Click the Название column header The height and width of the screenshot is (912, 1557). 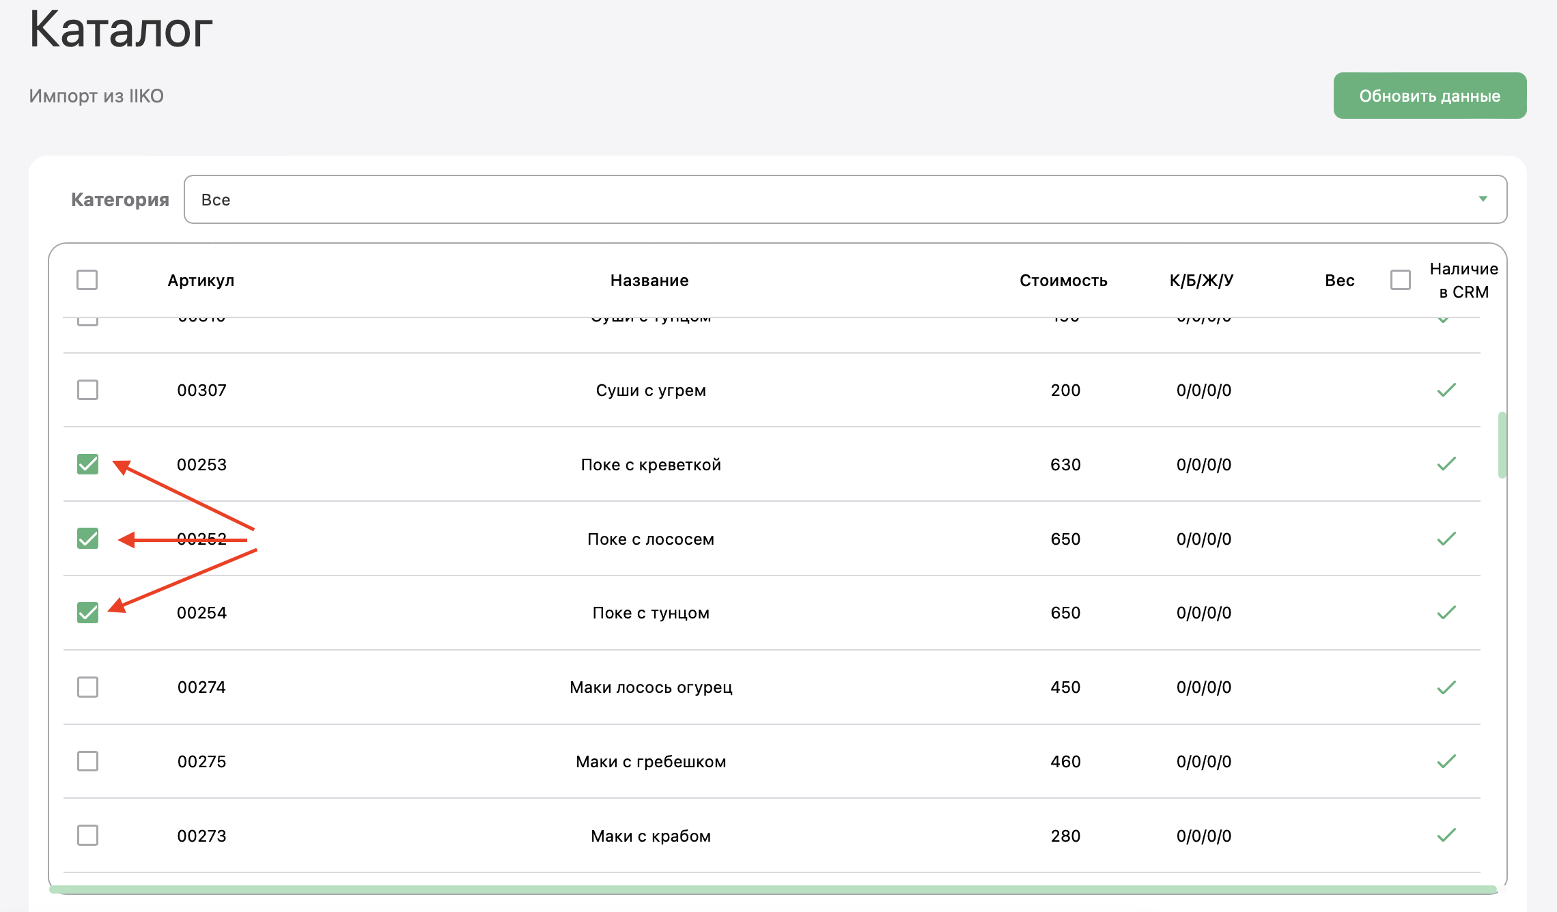[x=649, y=281]
